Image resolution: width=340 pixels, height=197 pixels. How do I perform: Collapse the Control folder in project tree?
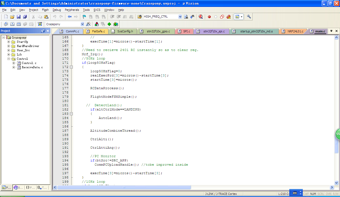8,59
